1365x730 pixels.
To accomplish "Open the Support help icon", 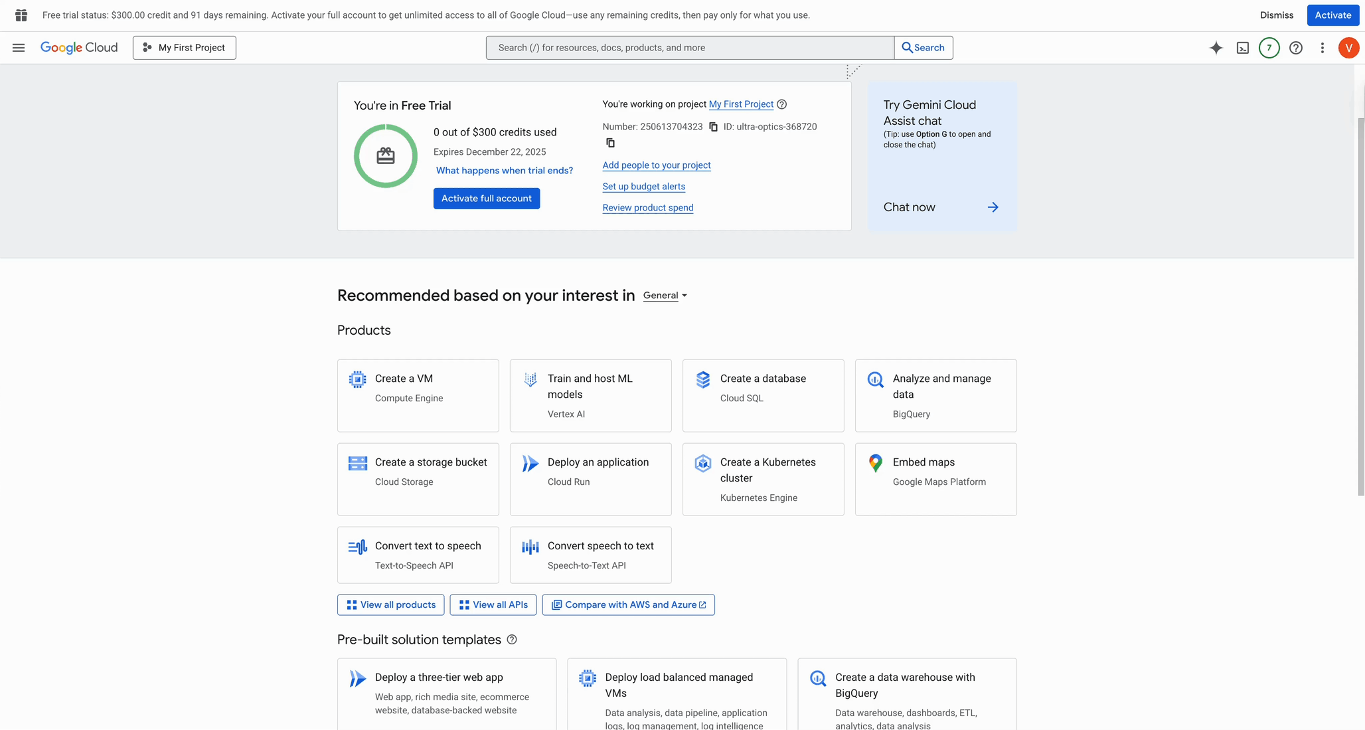I will point(1295,47).
